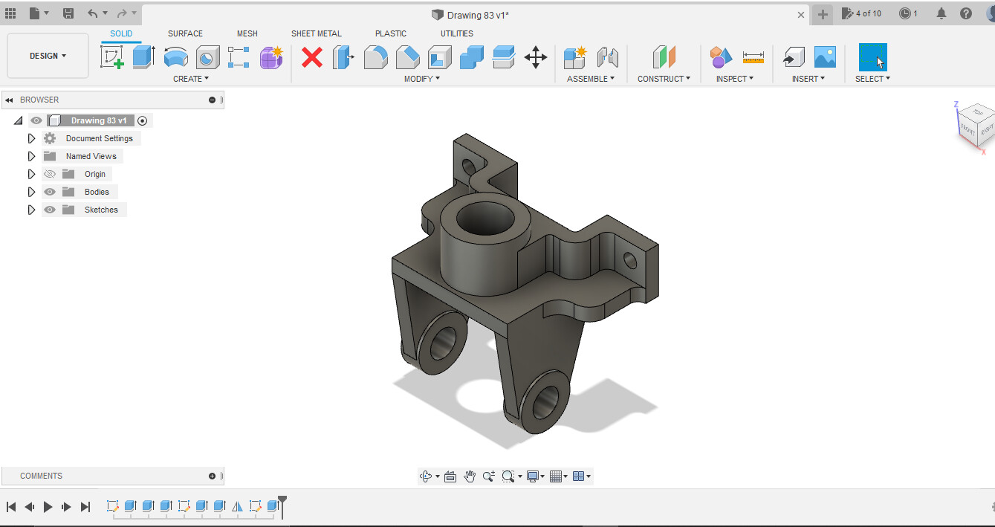
Task: Open the Help menu question mark
Action: (x=965, y=13)
